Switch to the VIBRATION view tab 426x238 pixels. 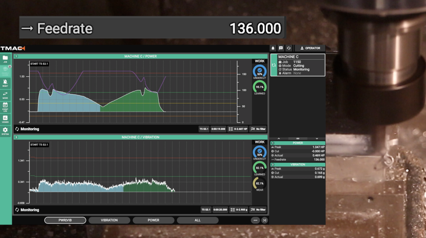[x=109, y=220]
